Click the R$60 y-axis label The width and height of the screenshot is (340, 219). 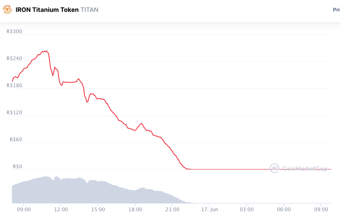coord(16,140)
